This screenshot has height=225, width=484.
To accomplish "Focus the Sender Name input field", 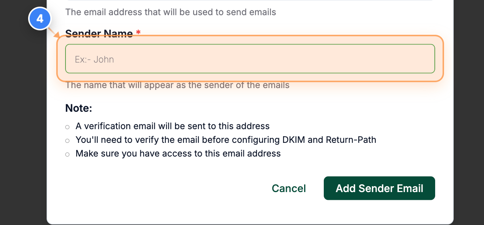I will (x=250, y=58).
